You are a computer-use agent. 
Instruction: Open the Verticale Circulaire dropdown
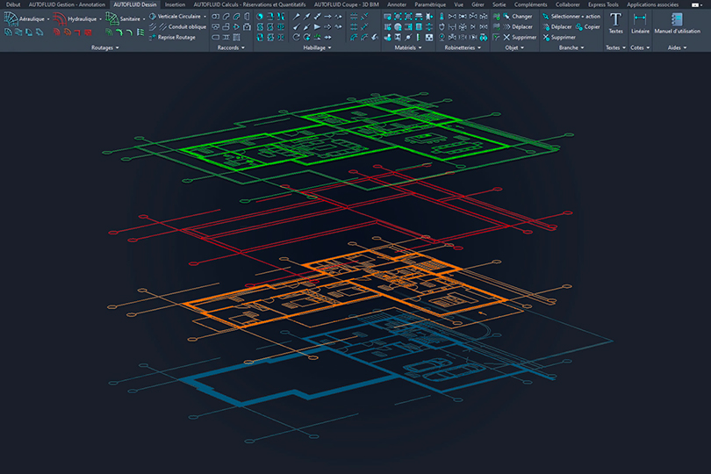tap(205, 16)
